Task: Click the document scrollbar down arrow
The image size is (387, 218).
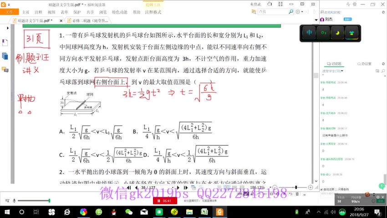Action: (x=316, y=181)
